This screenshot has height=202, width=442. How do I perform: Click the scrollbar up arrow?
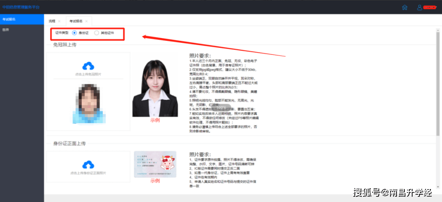(438, 30)
